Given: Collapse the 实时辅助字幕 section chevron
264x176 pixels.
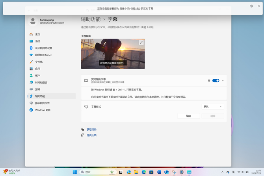Looking at the screenshot, I should [x=223, y=80].
